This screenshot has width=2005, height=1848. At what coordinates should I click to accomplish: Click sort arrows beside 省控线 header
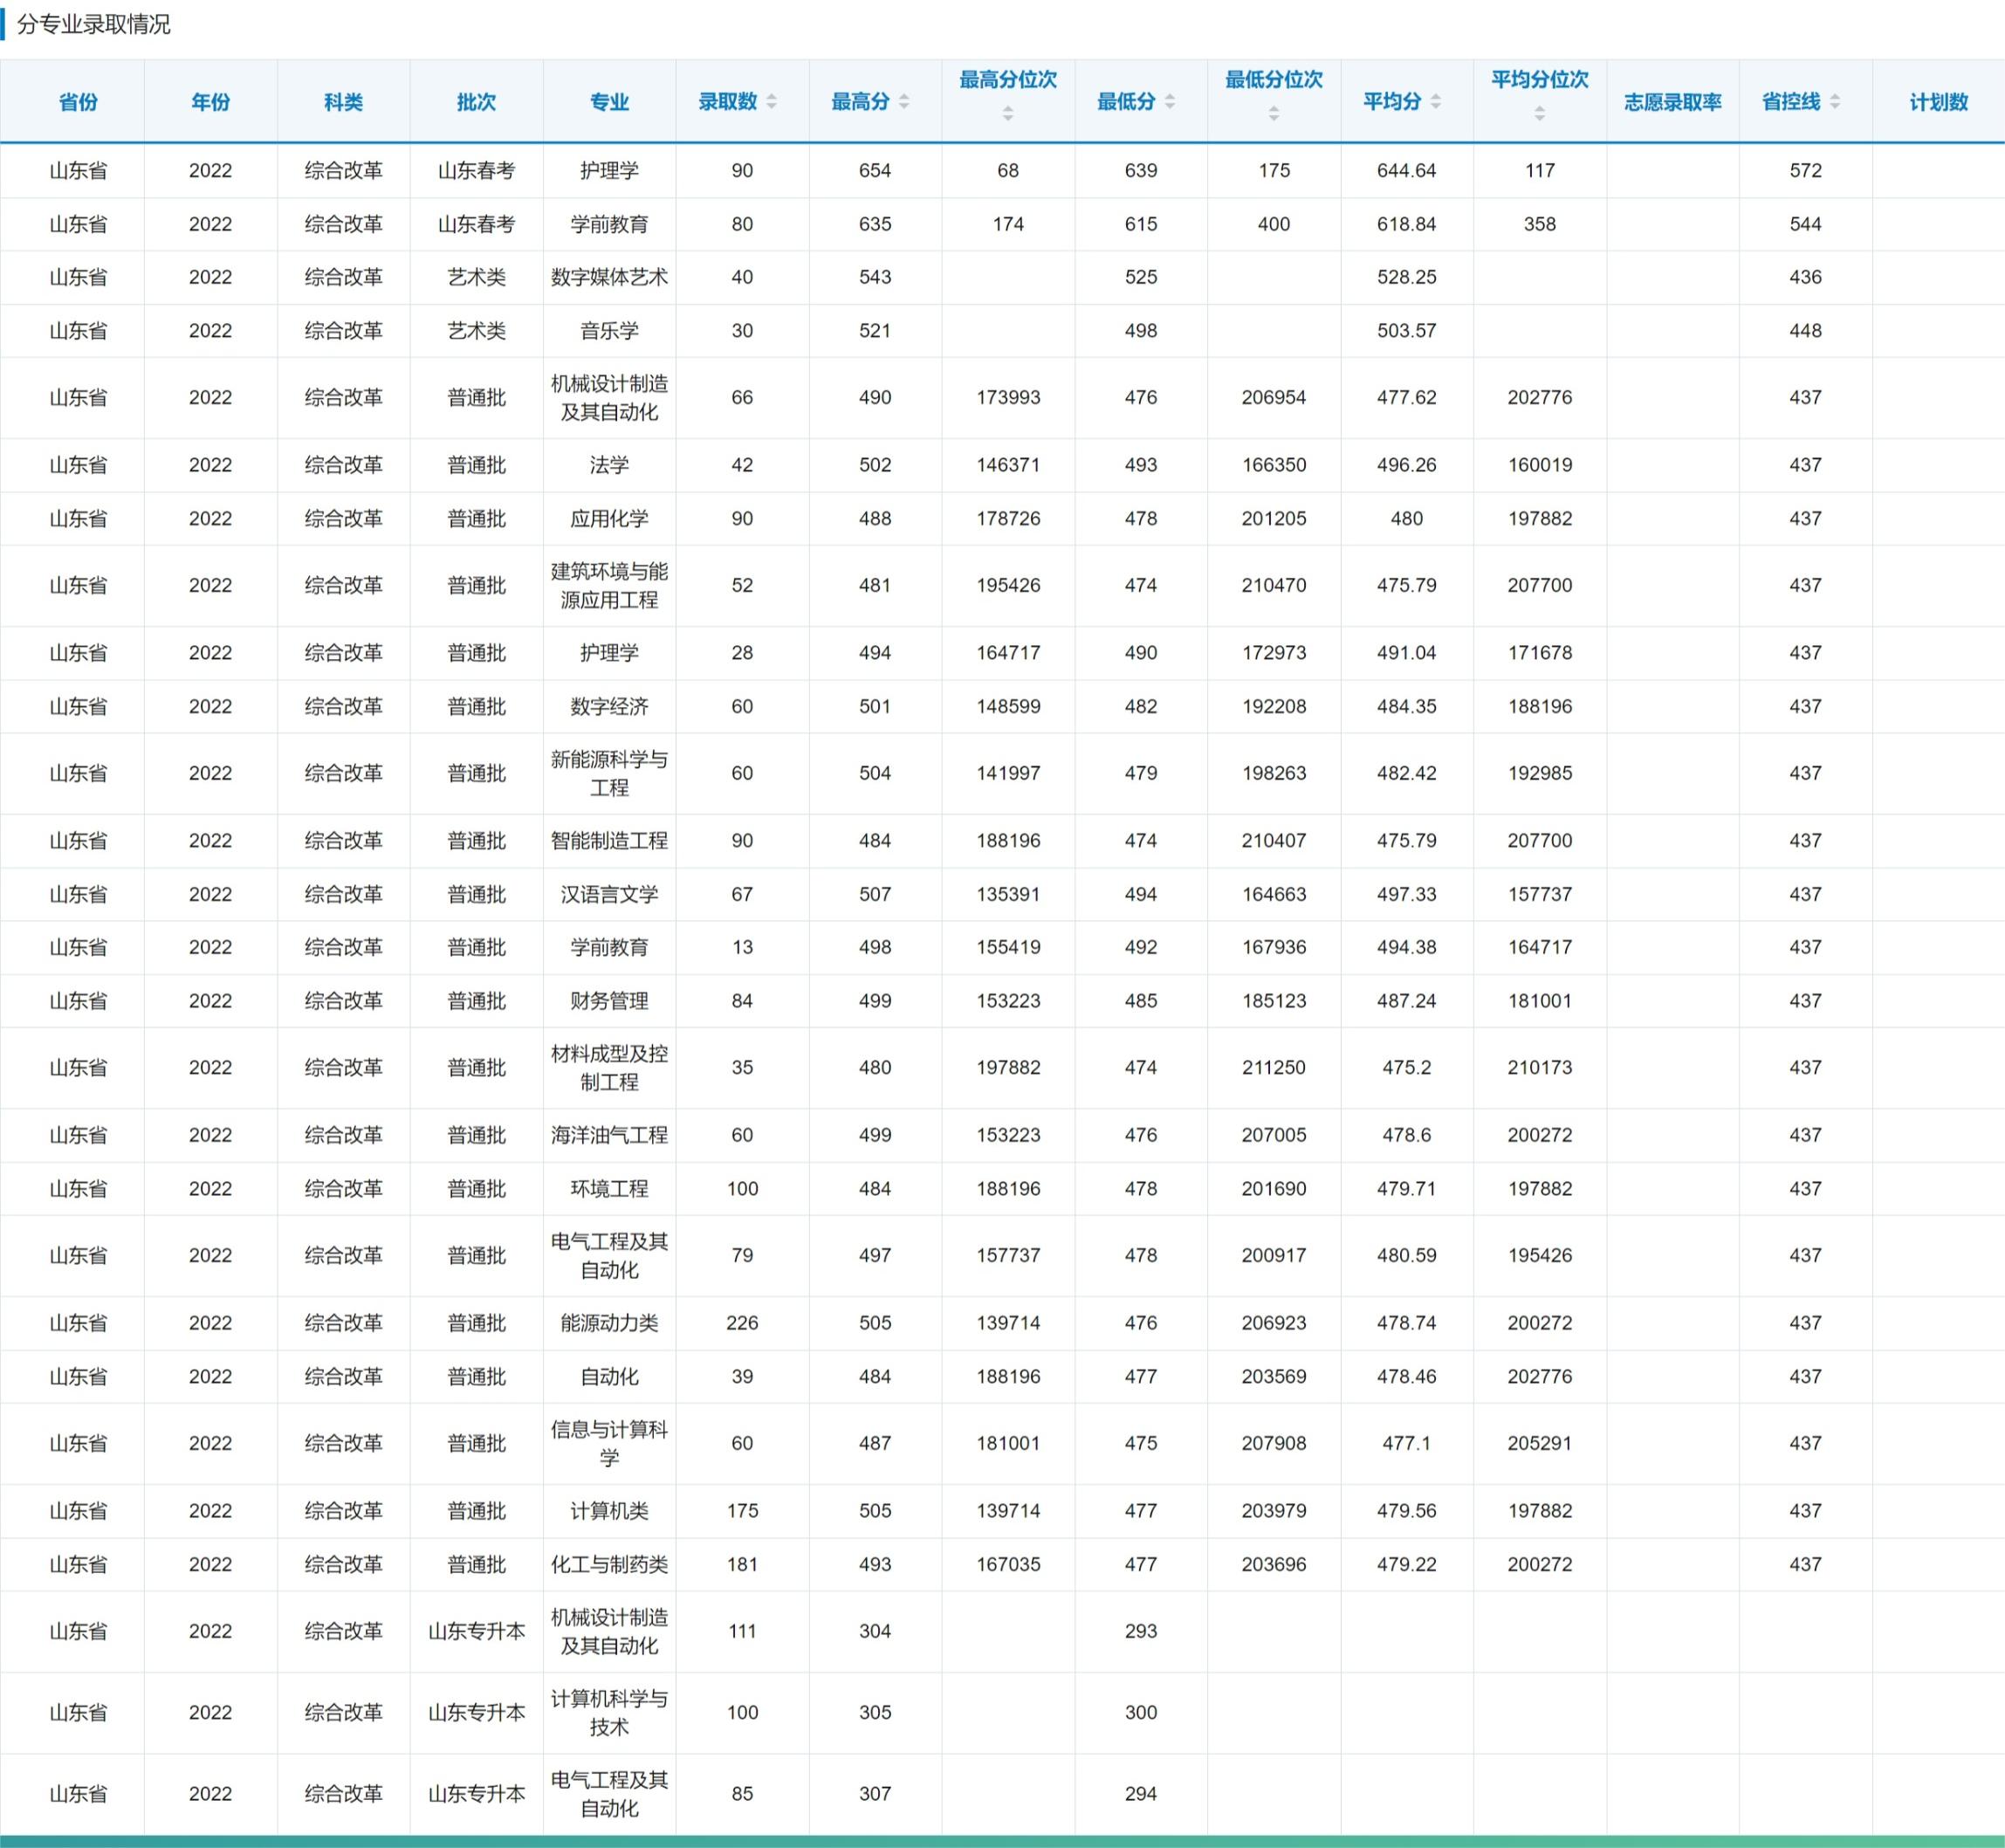1835,102
